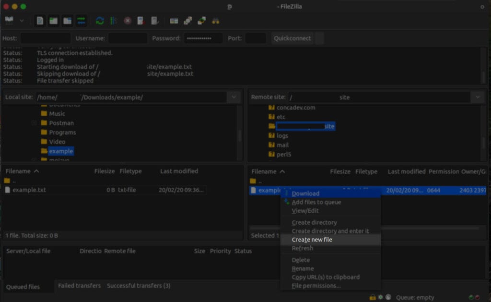Open the local site path dropdown
Viewport: 491px width, 302px height.
(x=234, y=97)
